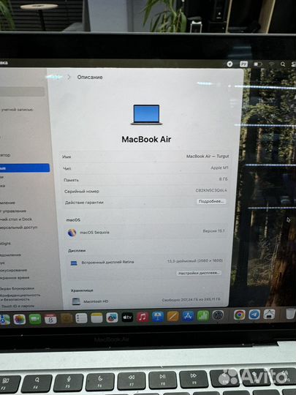Click the 8 ГБ memory value
The height and width of the screenshot is (395, 296).
(223, 179)
